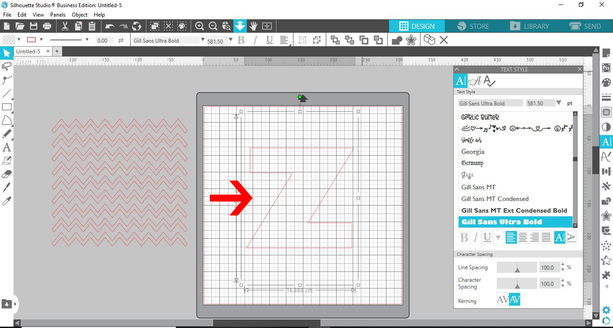This screenshot has height=328, width=613.
Task: Open the Panels menu
Action: [58, 14]
